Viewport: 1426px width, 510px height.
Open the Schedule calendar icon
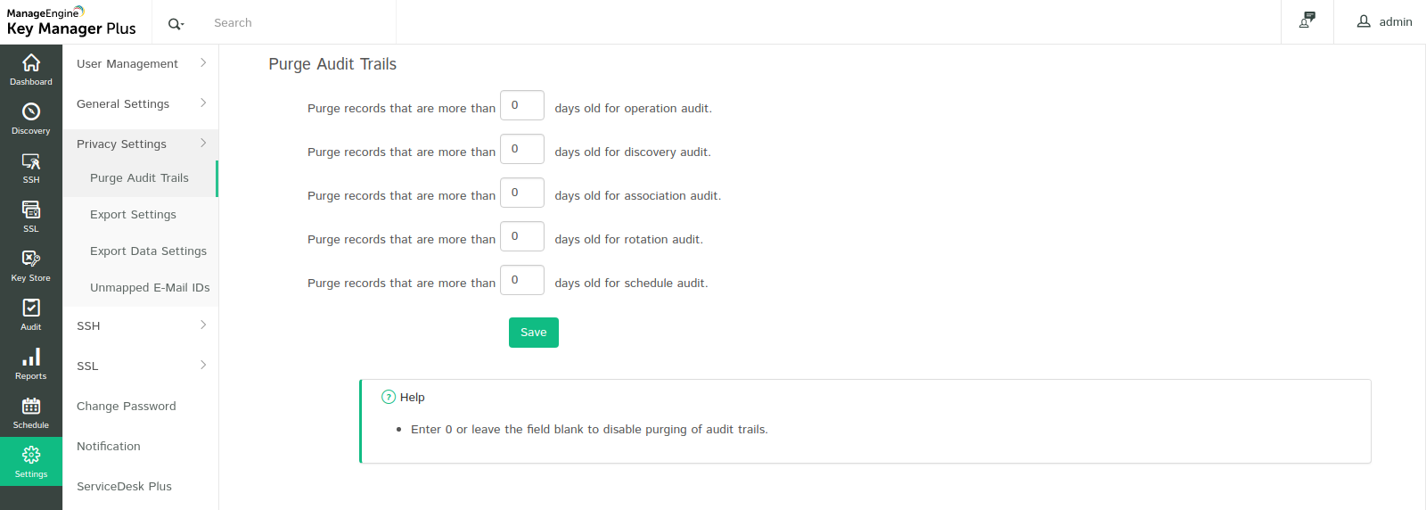coord(31,407)
